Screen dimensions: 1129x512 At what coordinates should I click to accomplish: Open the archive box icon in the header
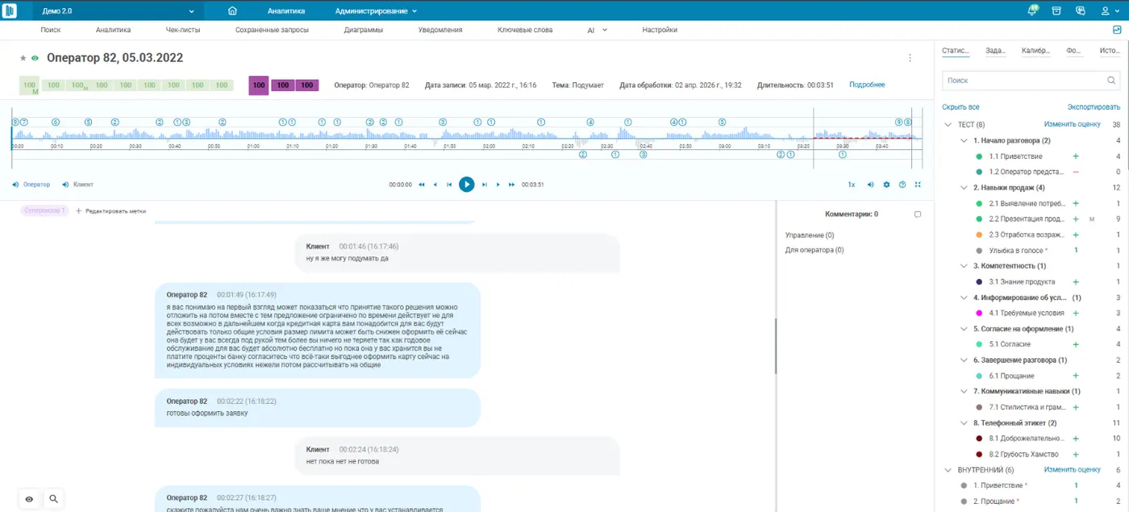click(x=1056, y=11)
